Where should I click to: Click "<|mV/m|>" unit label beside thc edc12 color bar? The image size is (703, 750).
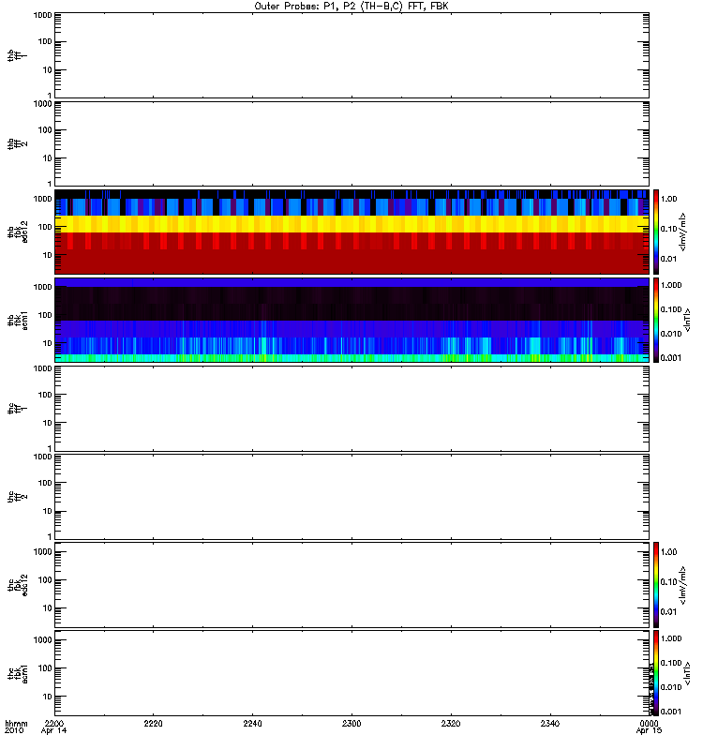click(683, 585)
